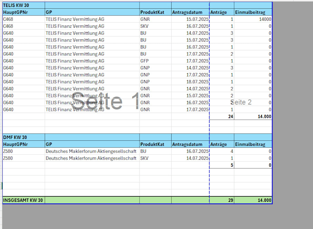The width and height of the screenshot is (313, 229).
Task: Click 14.07.2025 in the Z580 SKV row
Action: 190,158
